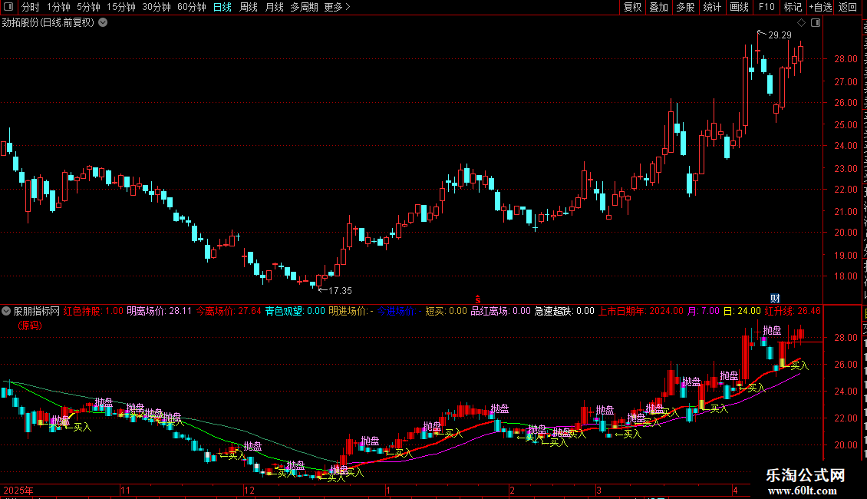867x499 pixels.
Task: Click the 劲拓股份(日线.前复权) title text
Action: coord(48,23)
